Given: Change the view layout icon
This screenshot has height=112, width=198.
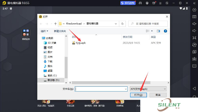Looking at the screenshot, I should pyautogui.click(x=147, y=31).
